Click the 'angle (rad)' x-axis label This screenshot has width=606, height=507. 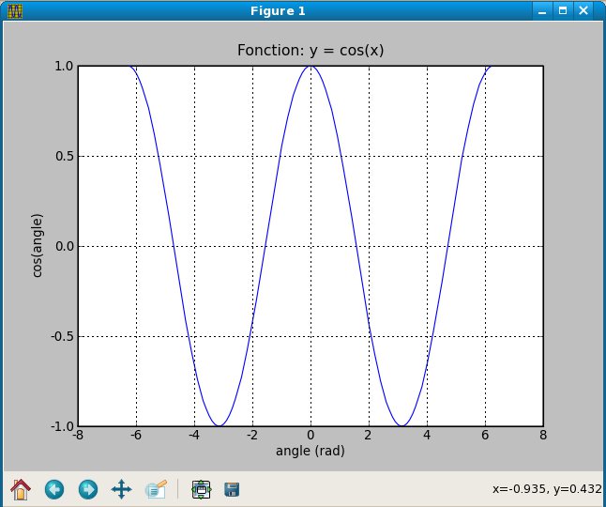pos(311,452)
